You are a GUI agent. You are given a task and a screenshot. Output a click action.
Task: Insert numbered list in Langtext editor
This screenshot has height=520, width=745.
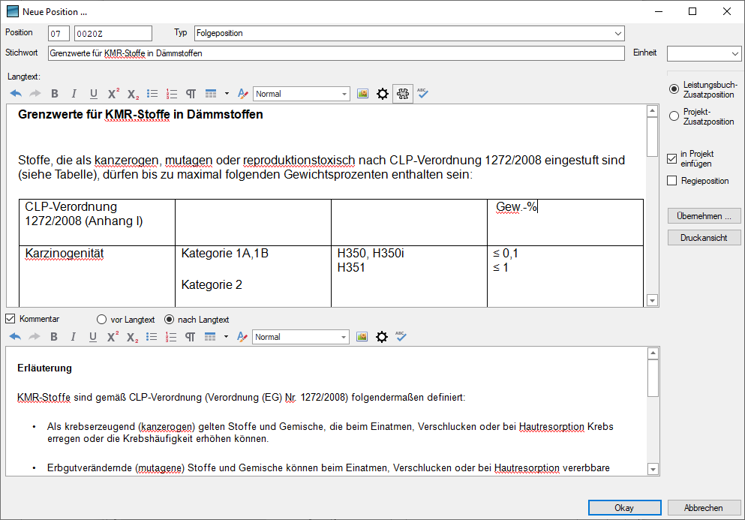(x=172, y=94)
